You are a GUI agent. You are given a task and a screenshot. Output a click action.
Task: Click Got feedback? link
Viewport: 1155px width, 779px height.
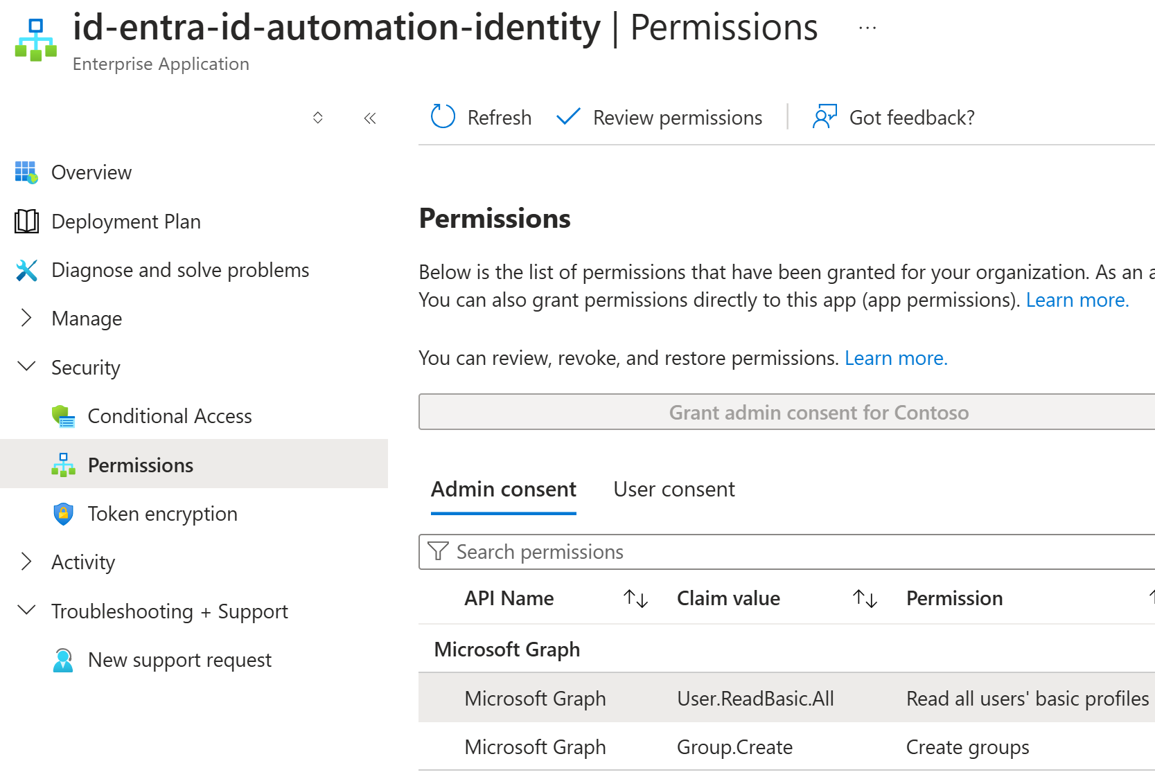[x=894, y=118]
